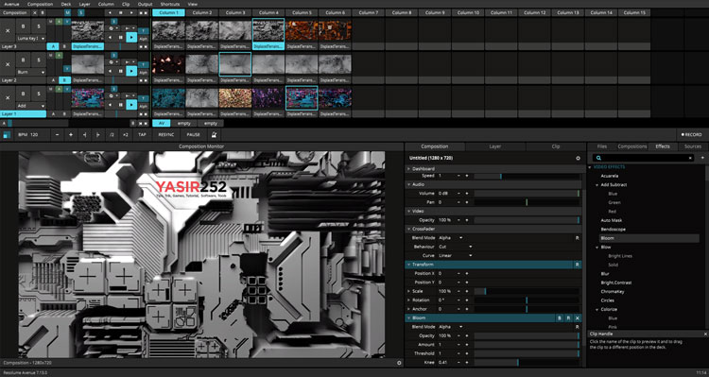Reset Transform section with R button

578,265
